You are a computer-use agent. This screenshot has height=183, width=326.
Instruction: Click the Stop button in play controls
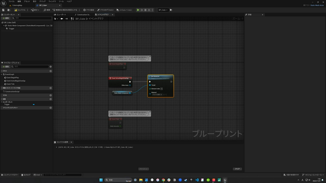[145, 10]
